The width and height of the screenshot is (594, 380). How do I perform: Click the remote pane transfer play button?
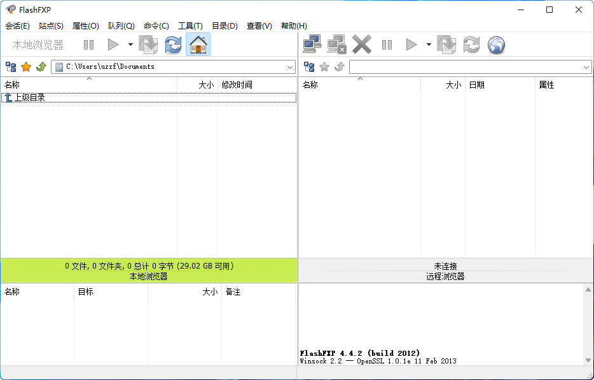point(411,45)
